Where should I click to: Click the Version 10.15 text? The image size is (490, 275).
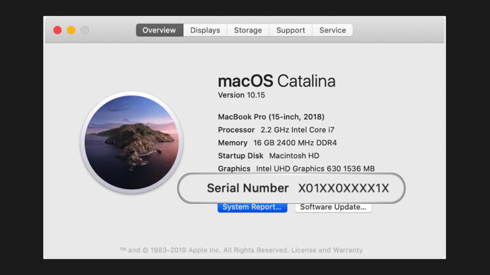[x=241, y=95]
